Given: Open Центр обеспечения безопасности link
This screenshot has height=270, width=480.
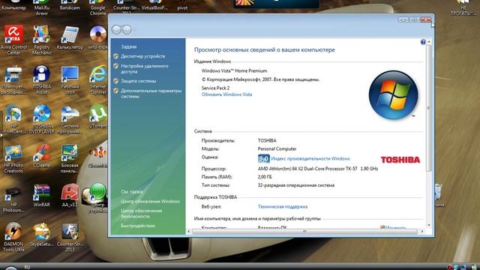Looking at the screenshot, I should pos(141,213).
